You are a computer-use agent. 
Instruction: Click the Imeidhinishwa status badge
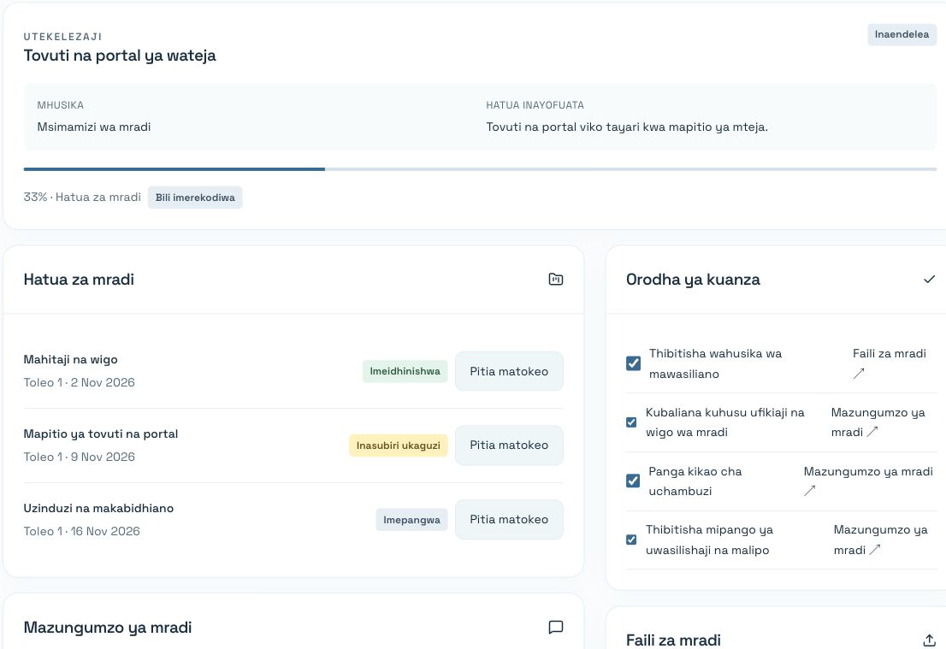tap(405, 372)
